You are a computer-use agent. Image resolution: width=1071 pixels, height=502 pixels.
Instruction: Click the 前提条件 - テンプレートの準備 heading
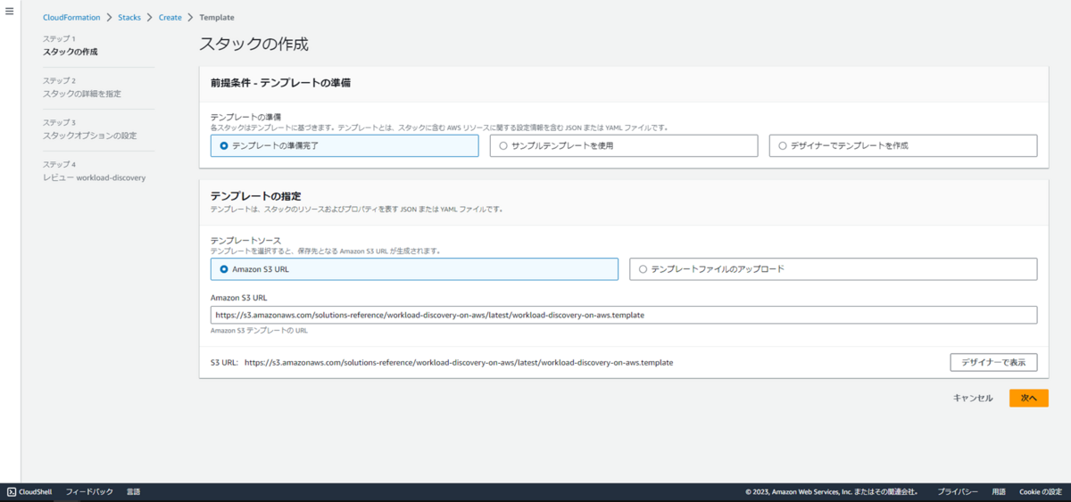[280, 83]
